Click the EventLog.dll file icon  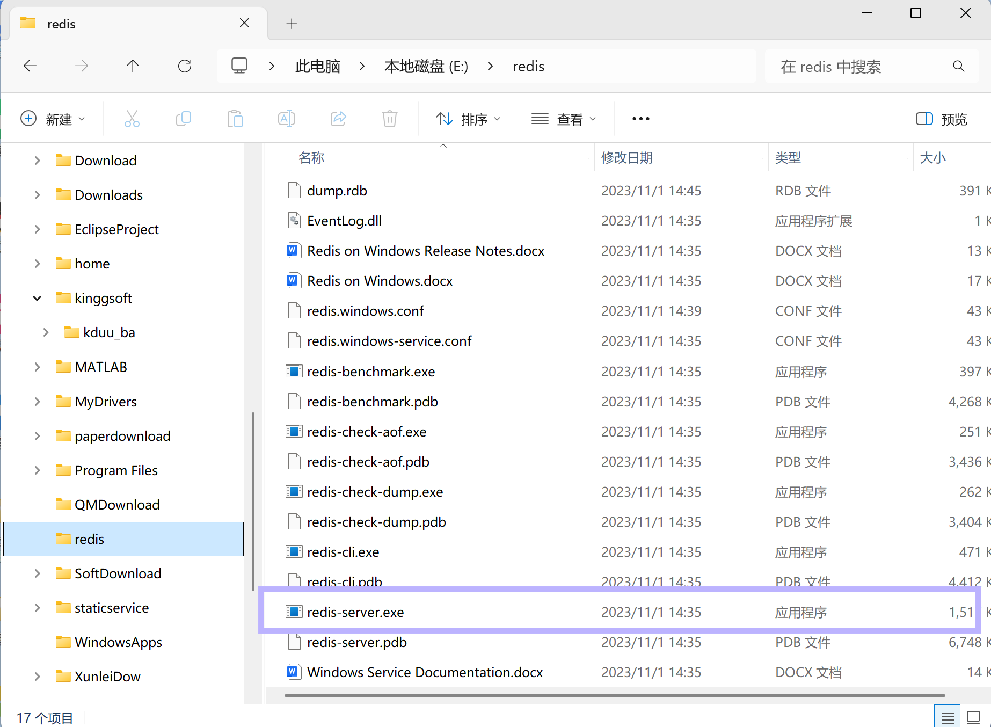294,220
